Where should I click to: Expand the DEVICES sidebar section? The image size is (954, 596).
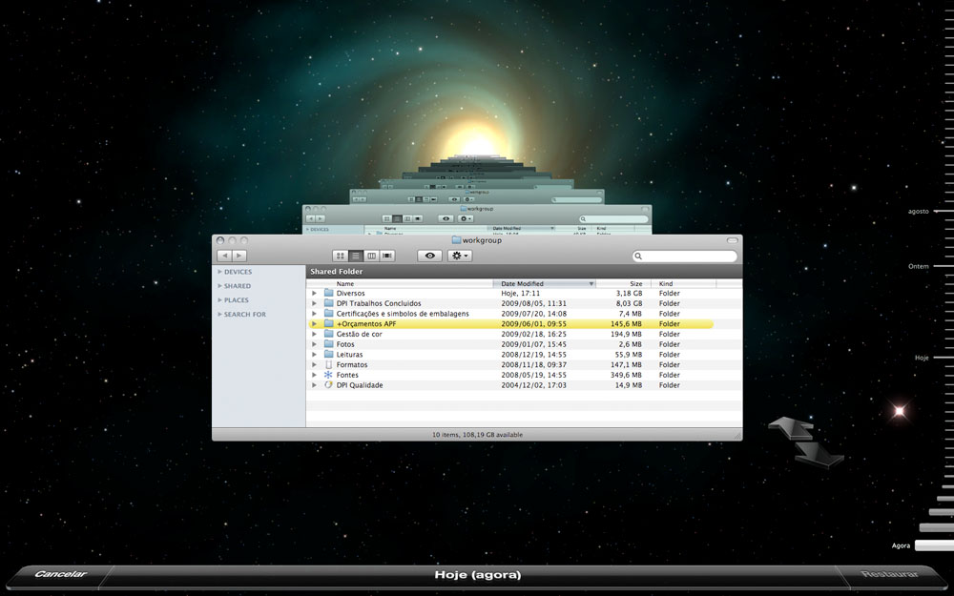click(x=218, y=272)
